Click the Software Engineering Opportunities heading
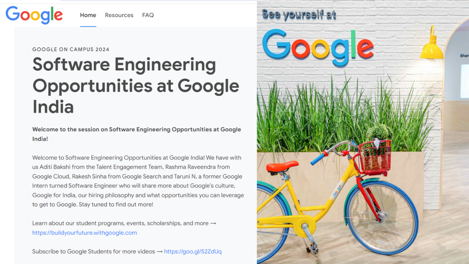 [136, 86]
